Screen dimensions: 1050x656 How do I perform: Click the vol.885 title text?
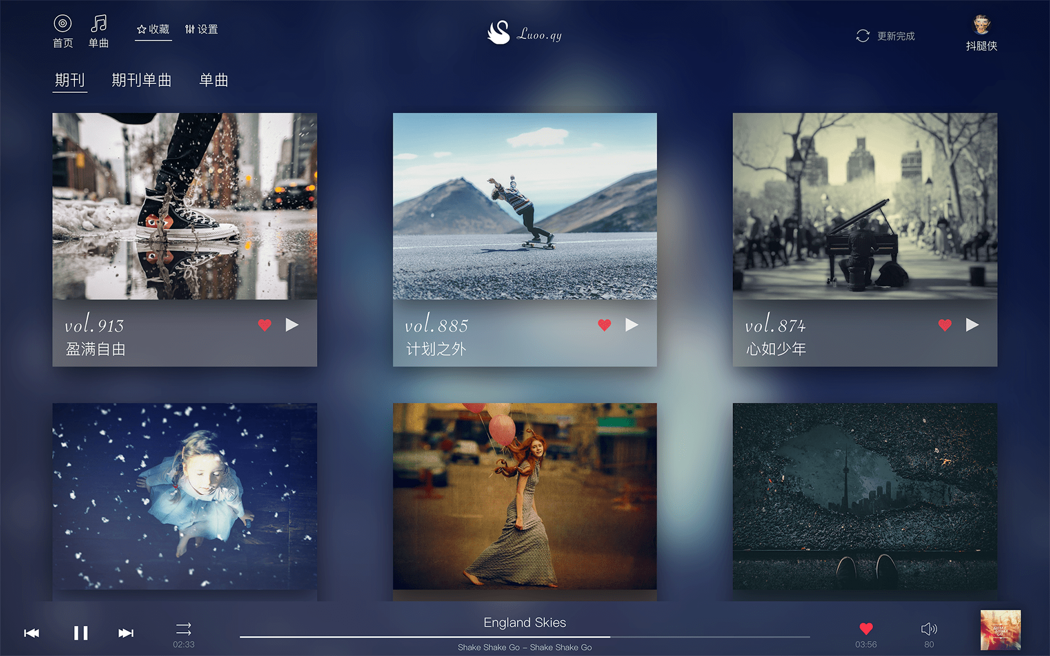pos(436,324)
